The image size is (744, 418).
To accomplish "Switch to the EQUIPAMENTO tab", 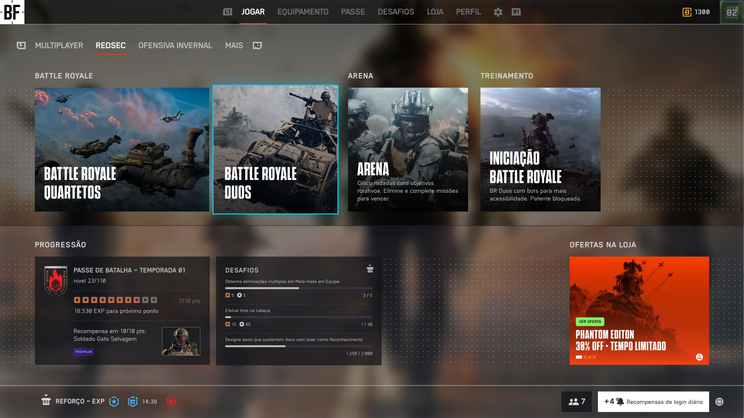I will click(x=303, y=12).
